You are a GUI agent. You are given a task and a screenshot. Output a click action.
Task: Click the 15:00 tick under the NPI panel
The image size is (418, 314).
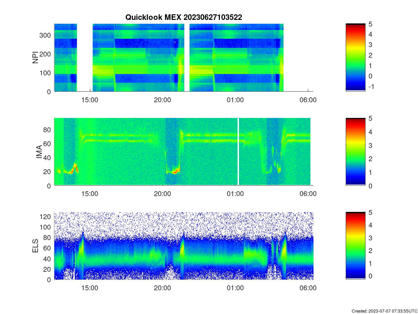tap(91, 99)
